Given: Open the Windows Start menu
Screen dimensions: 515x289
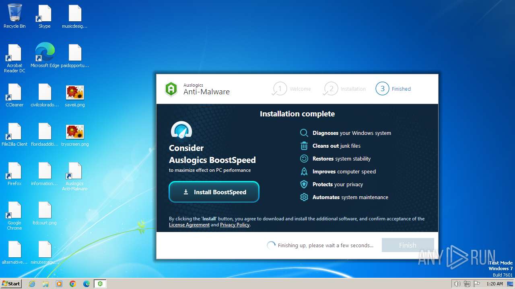Looking at the screenshot, I should pos(11,283).
